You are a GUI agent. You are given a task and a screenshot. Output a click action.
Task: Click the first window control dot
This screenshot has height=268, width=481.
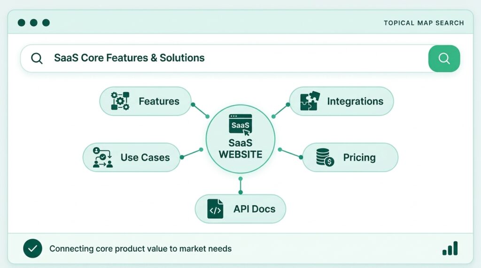click(x=22, y=22)
